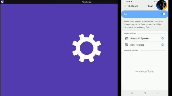Go back from the Bluetooth screen

tap(125, 6)
